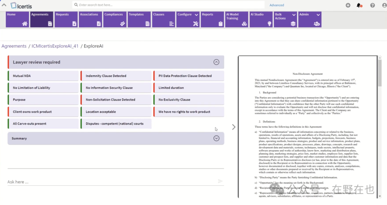Select the No Exclusivity Clause card
Screen dimensions: 387x205
click(x=189, y=99)
